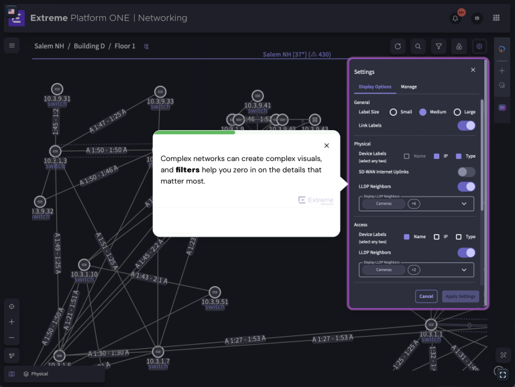Select Small label size
The height and width of the screenshot is (387, 515).
393,112
